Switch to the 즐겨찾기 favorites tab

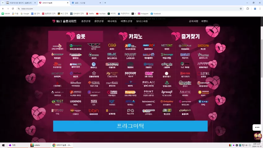tap(185, 37)
